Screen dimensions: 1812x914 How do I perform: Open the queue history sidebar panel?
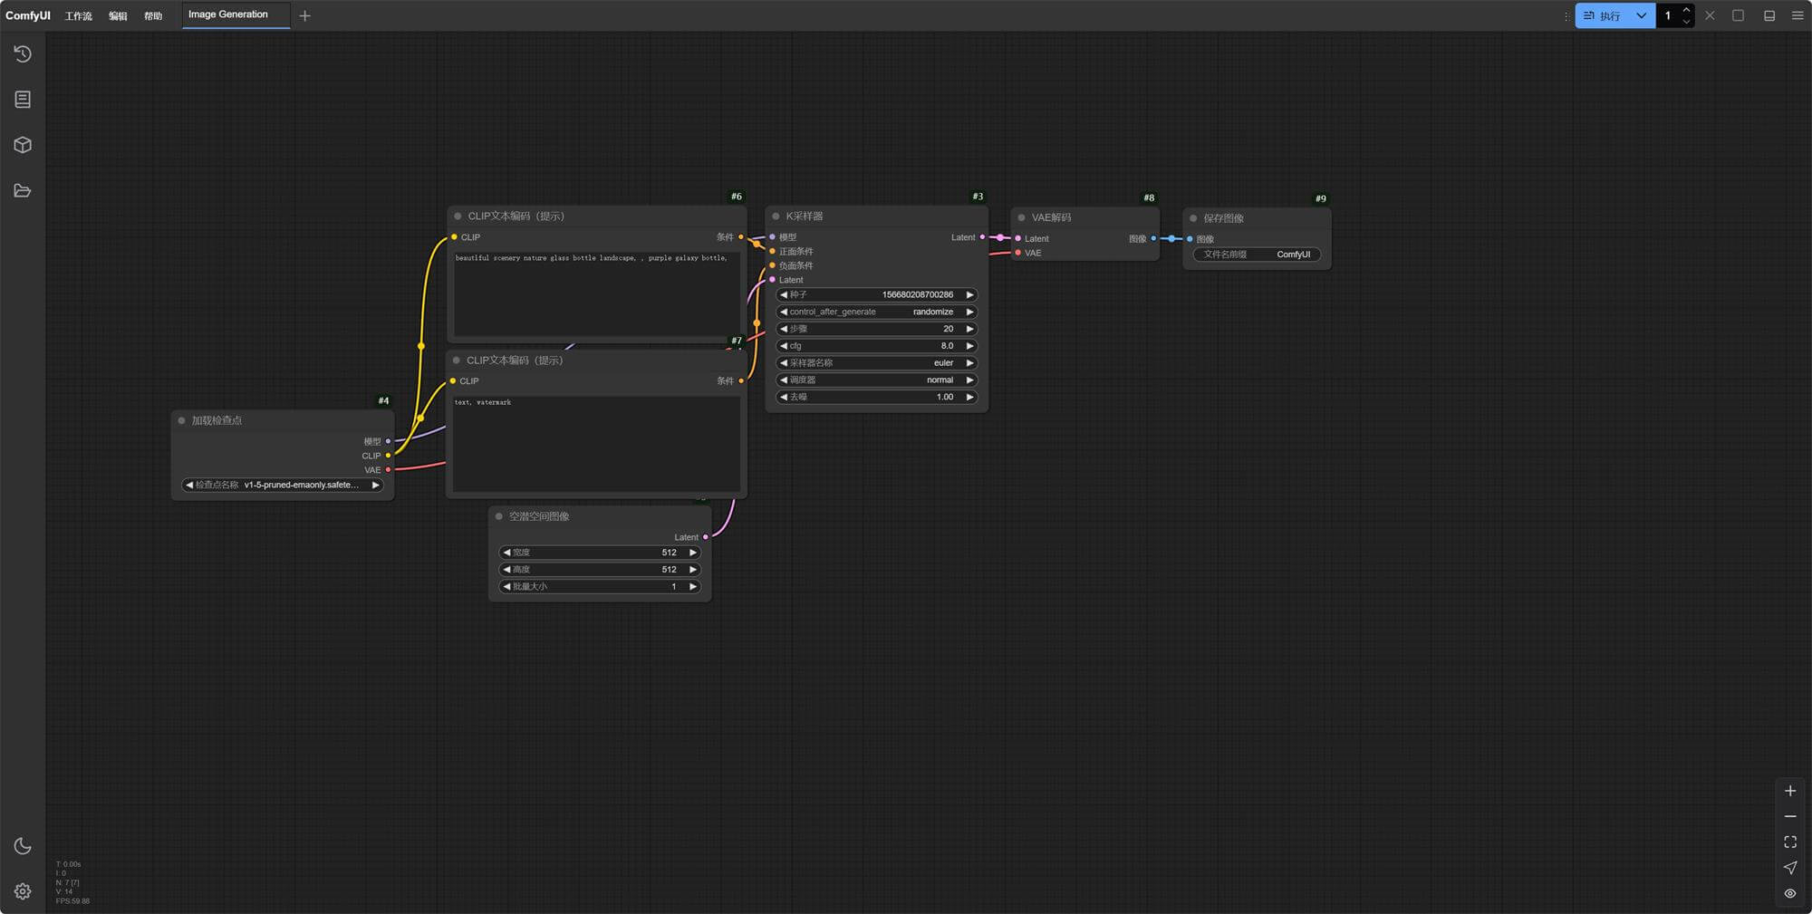pyautogui.click(x=23, y=54)
